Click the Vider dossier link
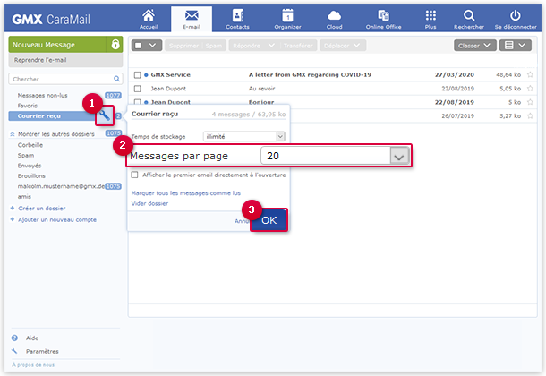This screenshot has width=546, height=376. pyautogui.click(x=149, y=203)
